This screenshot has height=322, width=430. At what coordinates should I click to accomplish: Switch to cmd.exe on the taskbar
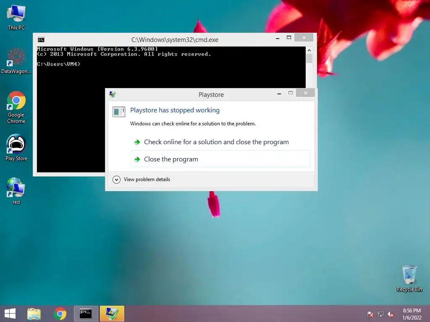coord(86,314)
